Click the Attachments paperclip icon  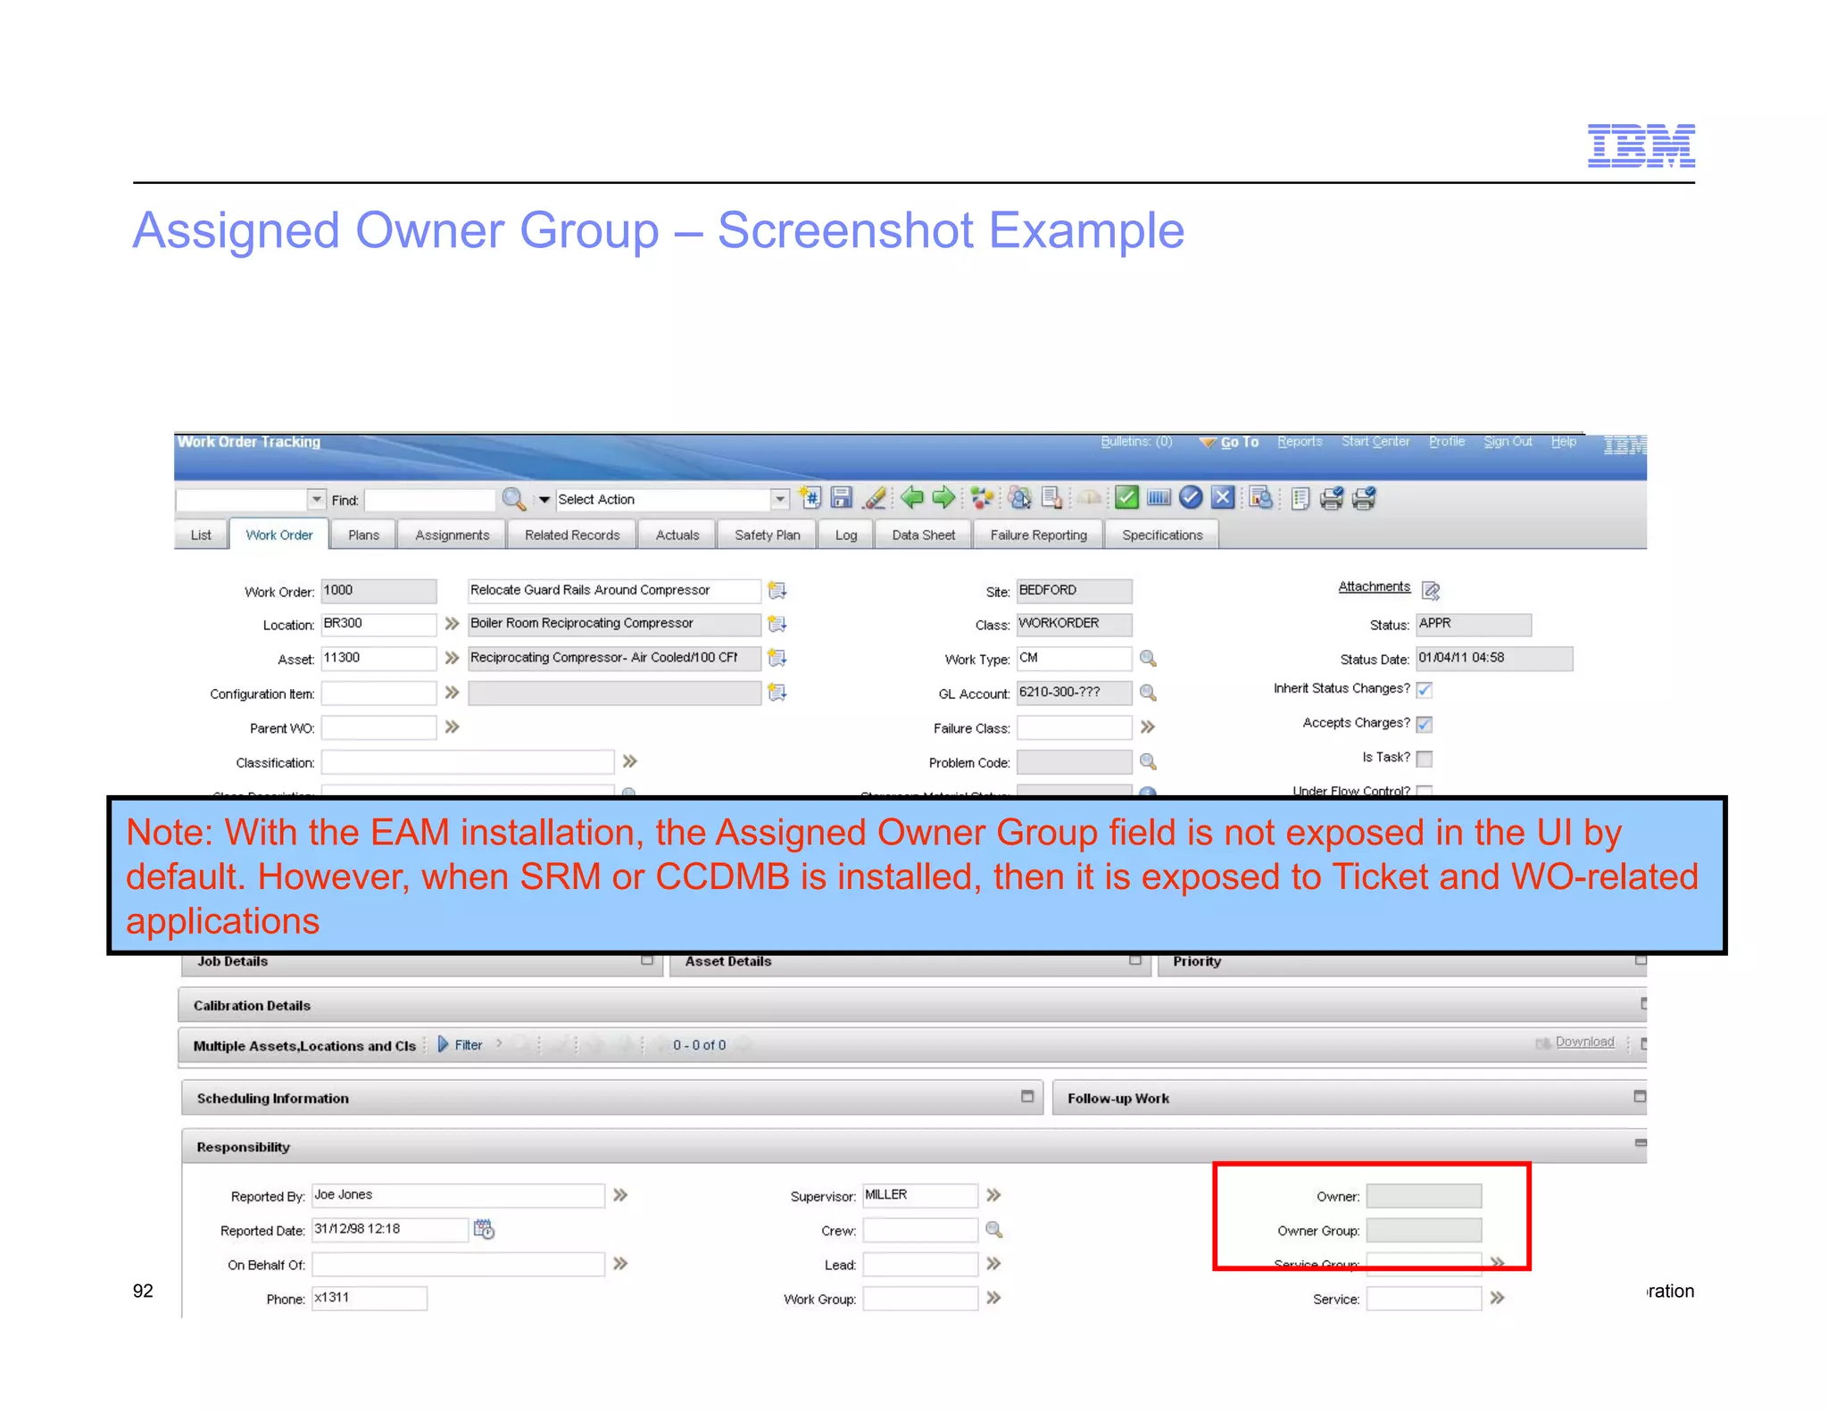coord(1431,590)
